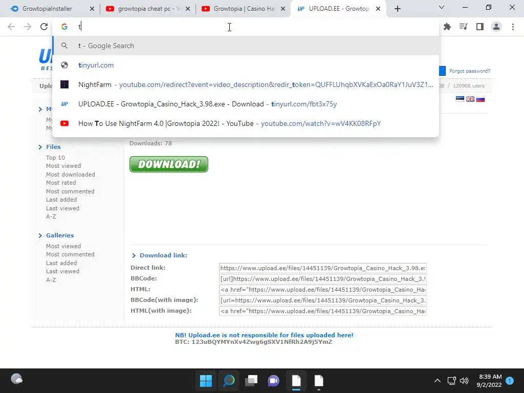Open the Windows Start button
The width and height of the screenshot is (524, 393).
click(206, 381)
